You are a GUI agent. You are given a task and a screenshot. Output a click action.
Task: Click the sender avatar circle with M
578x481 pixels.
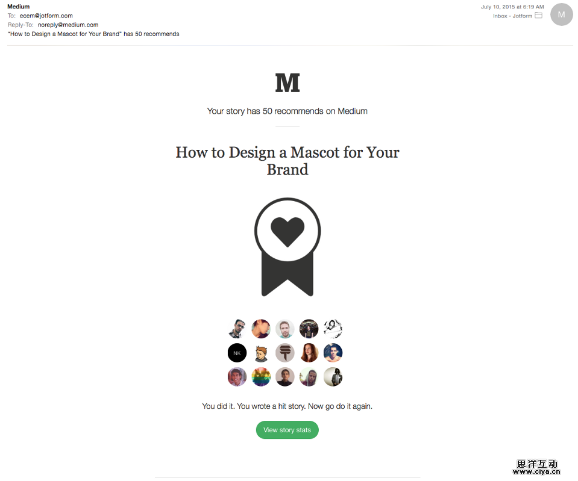click(561, 14)
